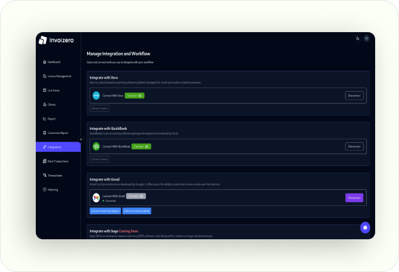Toggle dark mode moon icon
Viewport: 399px width, 272px height.
(x=357, y=38)
